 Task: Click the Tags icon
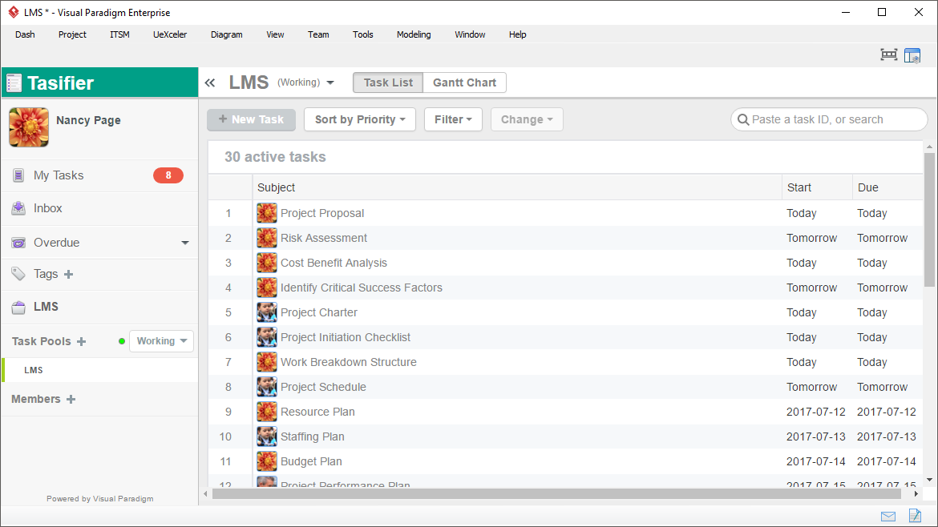(18, 274)
